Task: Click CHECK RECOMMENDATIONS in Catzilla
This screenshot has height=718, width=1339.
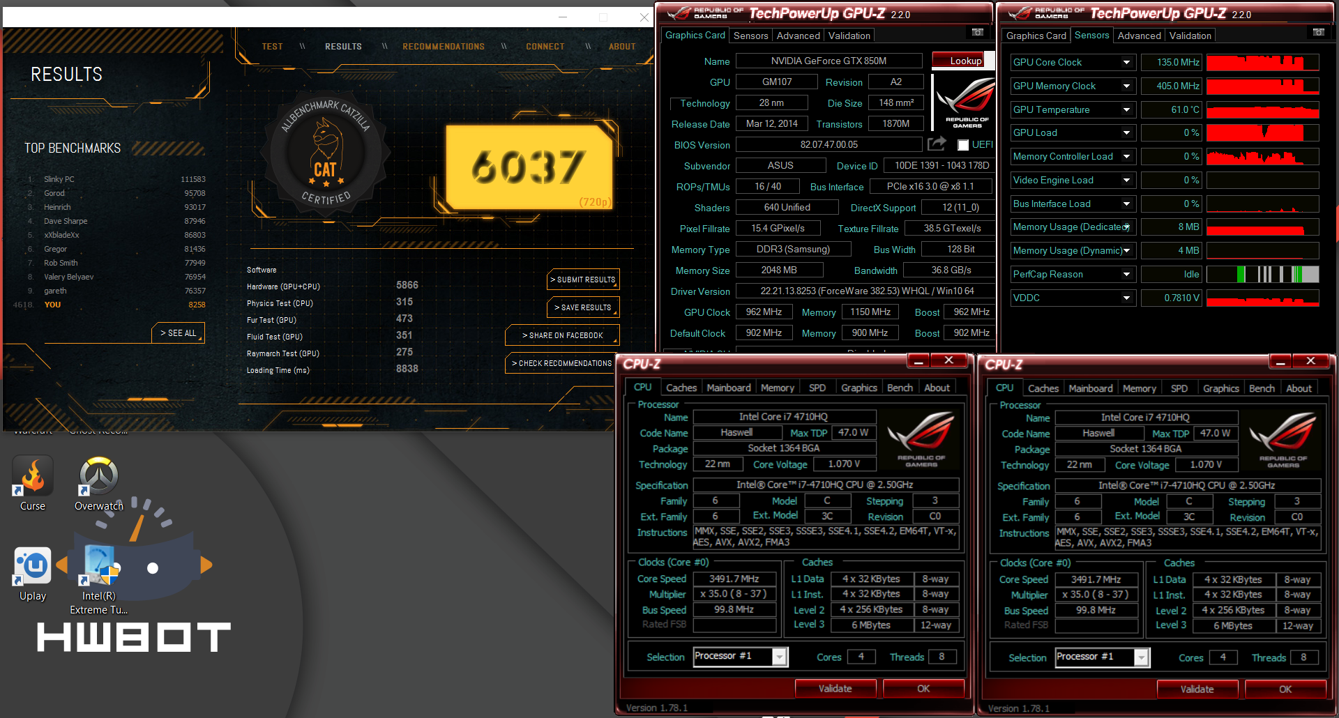Action: point(561,363)
